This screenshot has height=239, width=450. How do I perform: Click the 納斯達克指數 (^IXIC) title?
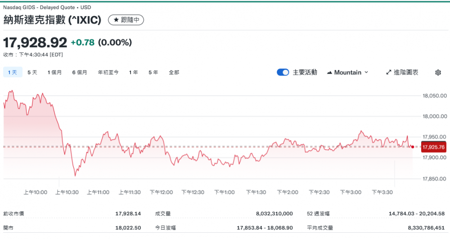[53, 20]
